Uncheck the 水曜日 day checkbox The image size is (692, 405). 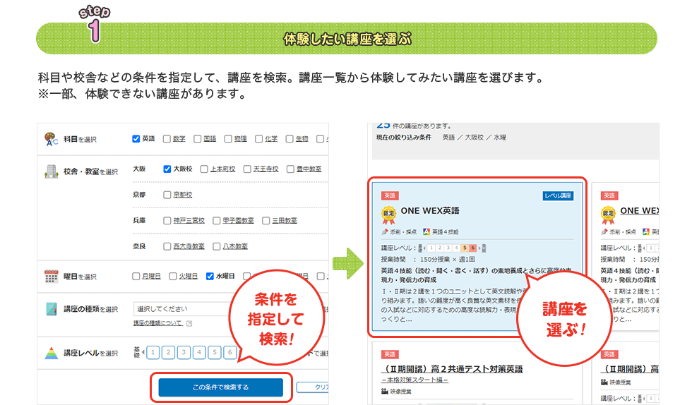210,276
